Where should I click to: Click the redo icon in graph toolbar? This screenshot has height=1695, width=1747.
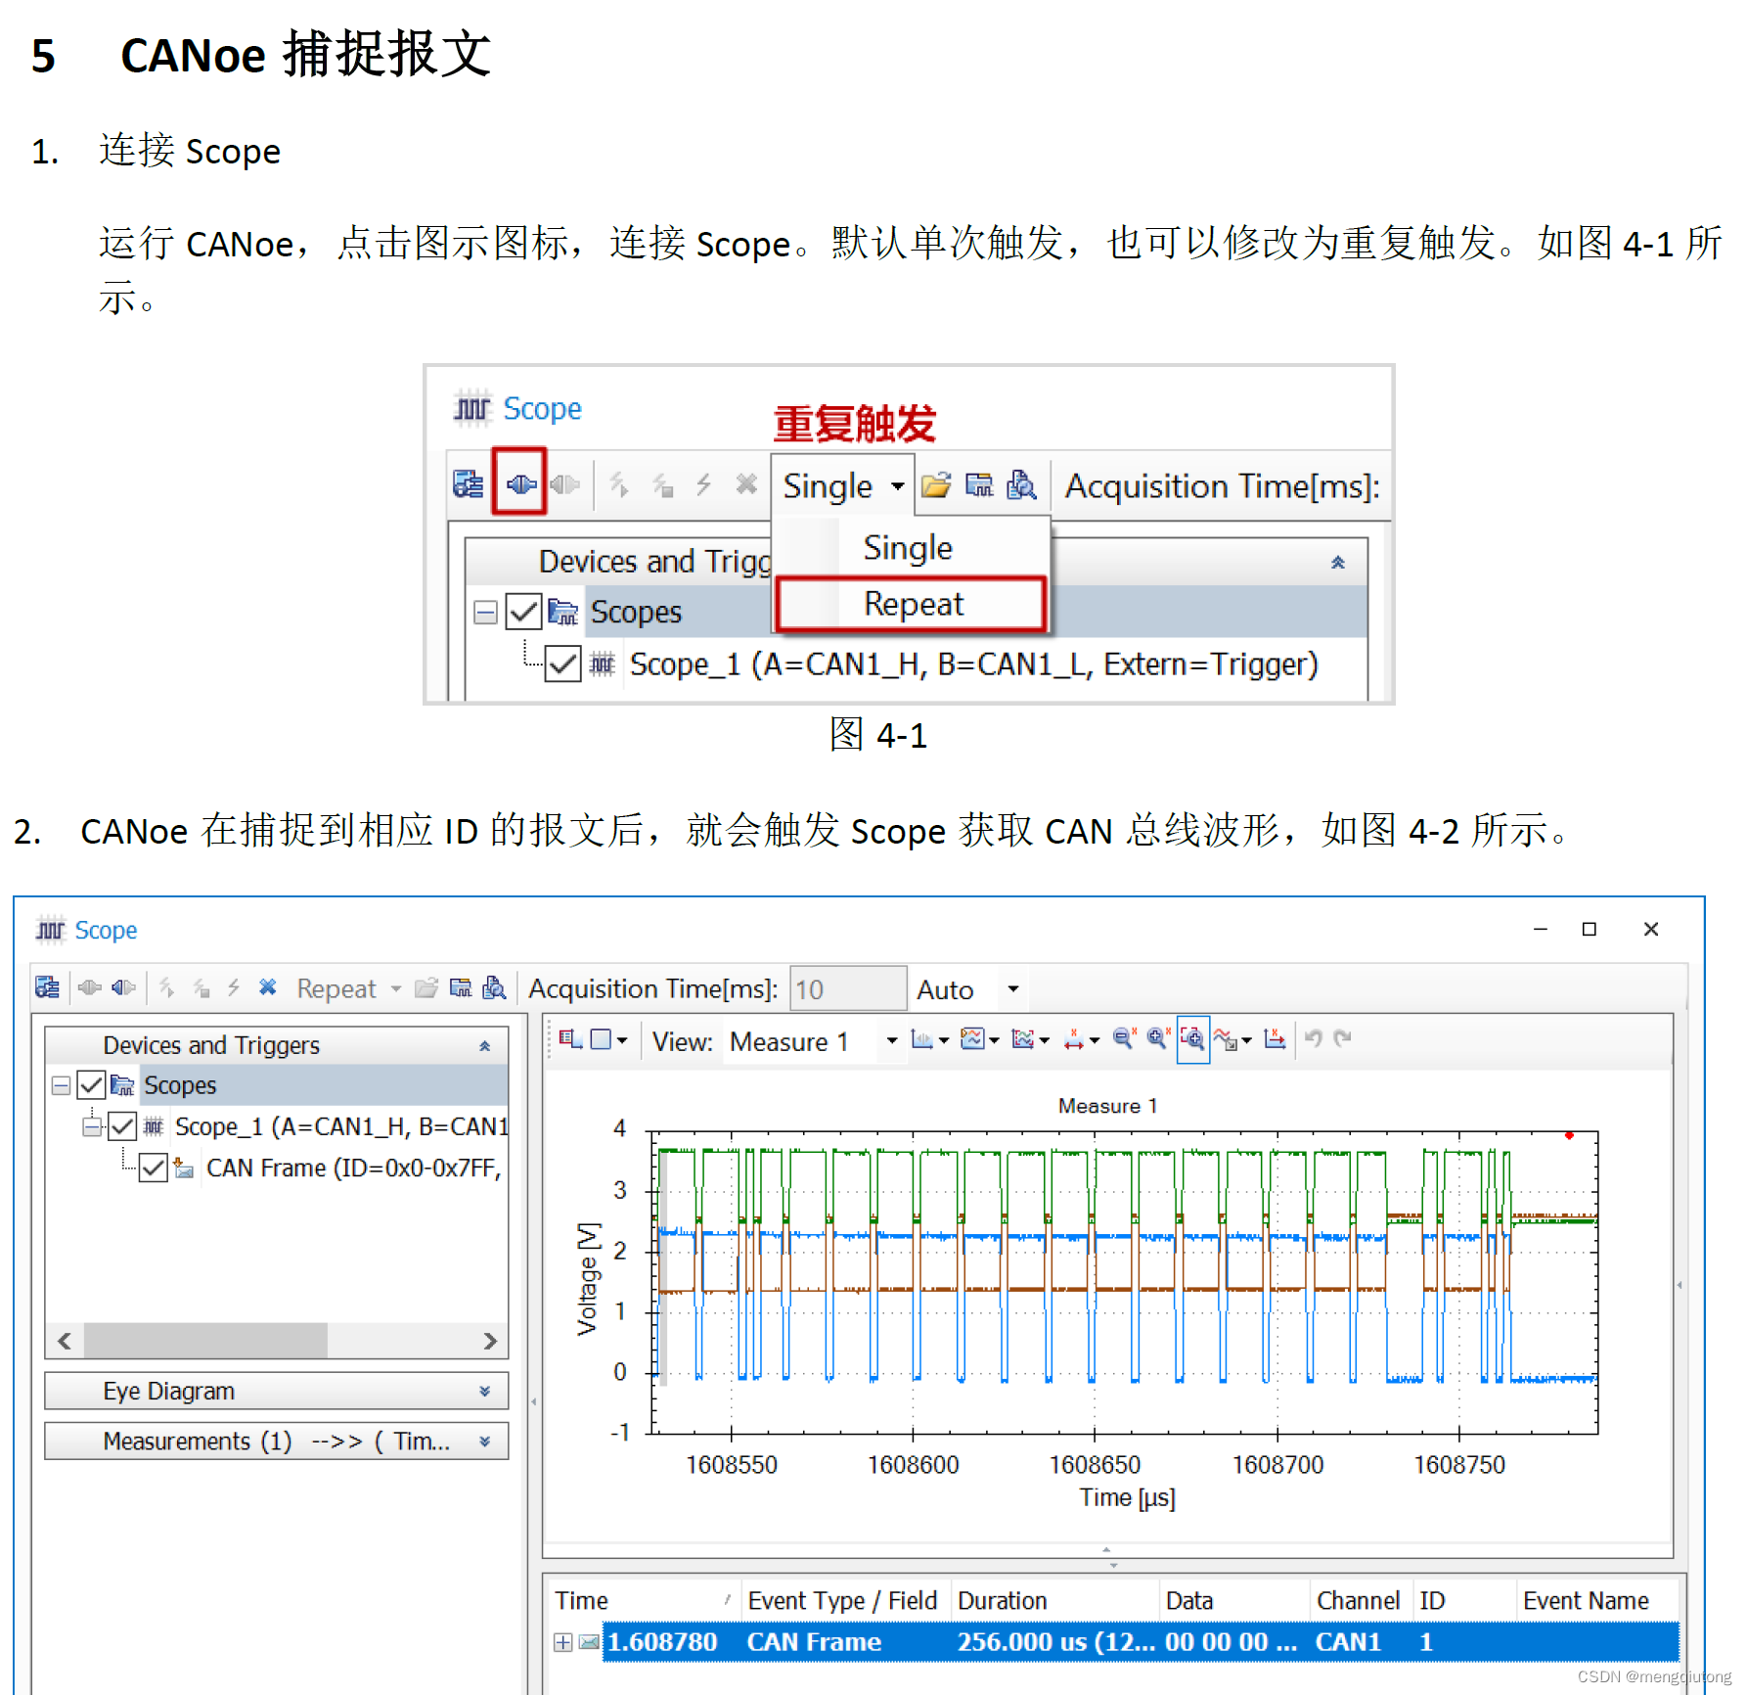click(1343, 1038)
